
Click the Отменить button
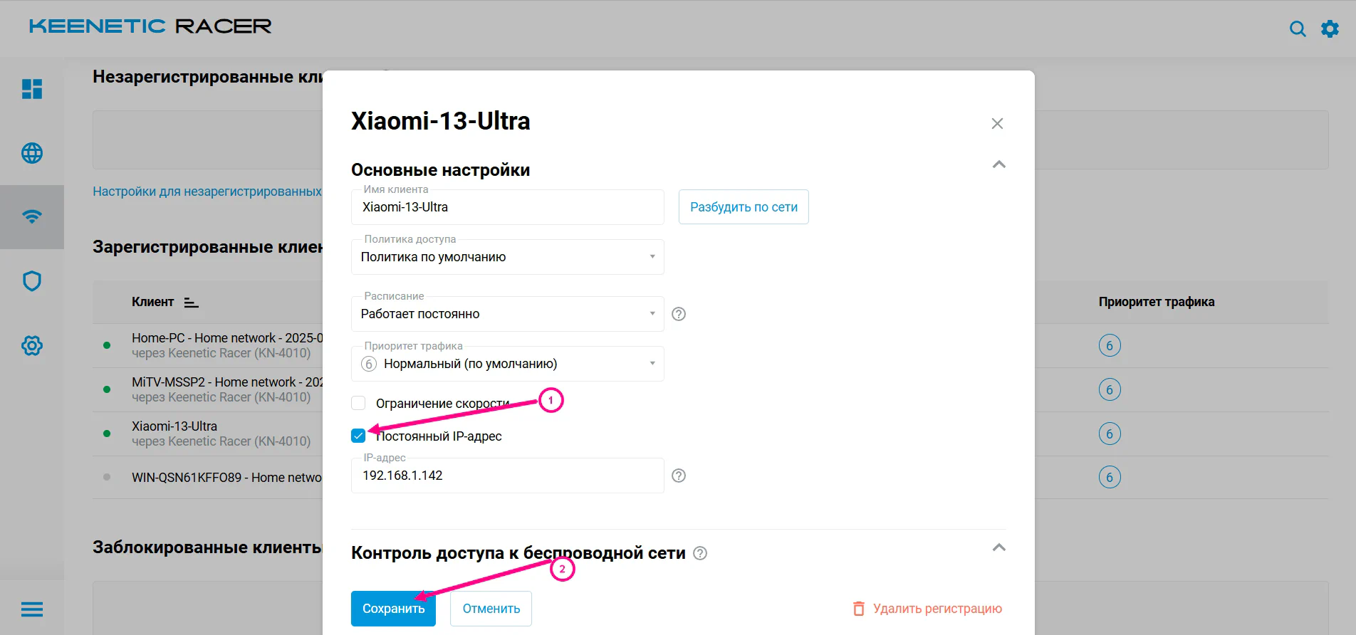[x=491, y=609]
